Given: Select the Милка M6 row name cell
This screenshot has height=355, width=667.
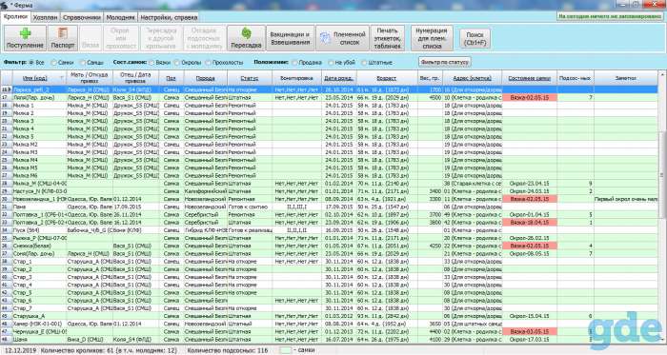Looking at the screenshot, I should click(39, 175).
